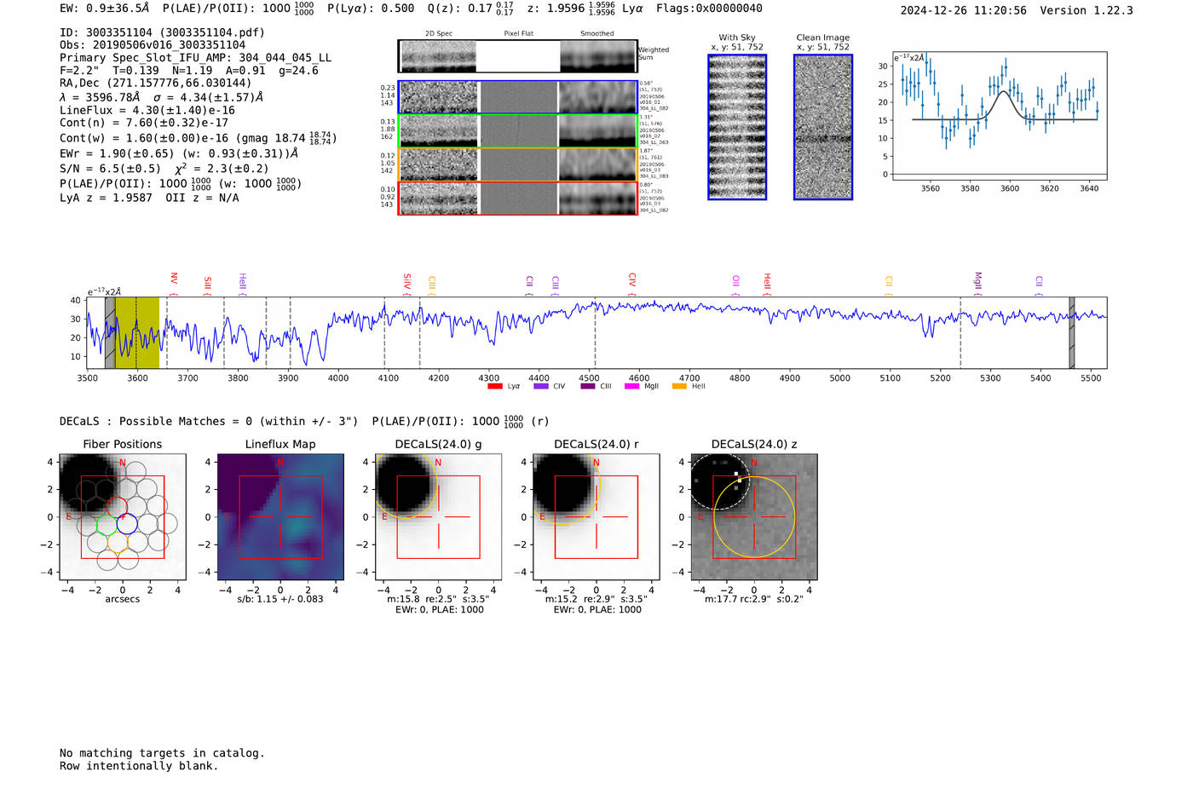Viewport: 1193px width, 812px height.
Task: Select the MgII marker above the spectrum
Action: [x=978, y=280]
